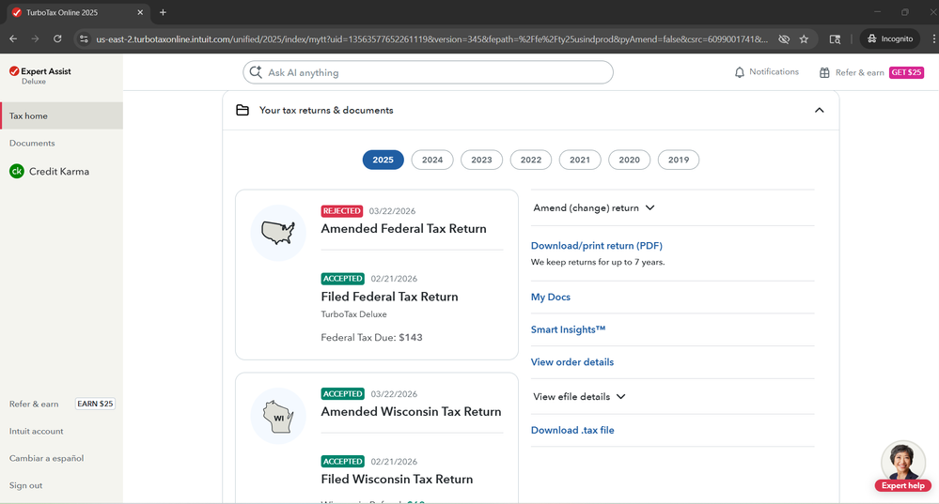Click the folder icon beside tax returns heading
The width and height of the screenshot is (939, 504).
click(x=243, y=110)
